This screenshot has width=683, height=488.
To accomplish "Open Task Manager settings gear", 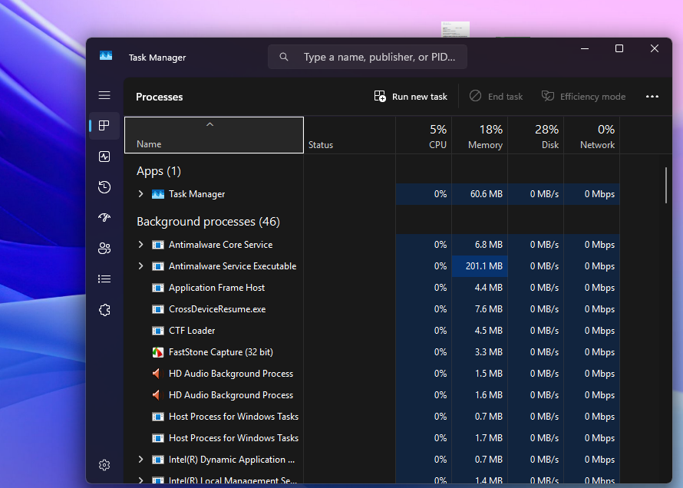I will tap(104, 465).
